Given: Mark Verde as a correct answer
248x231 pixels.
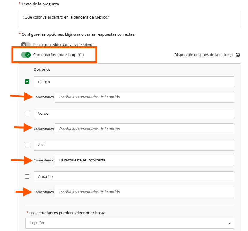Looking at the screenshot, I should pyautogui.click(x=27, y=113).
